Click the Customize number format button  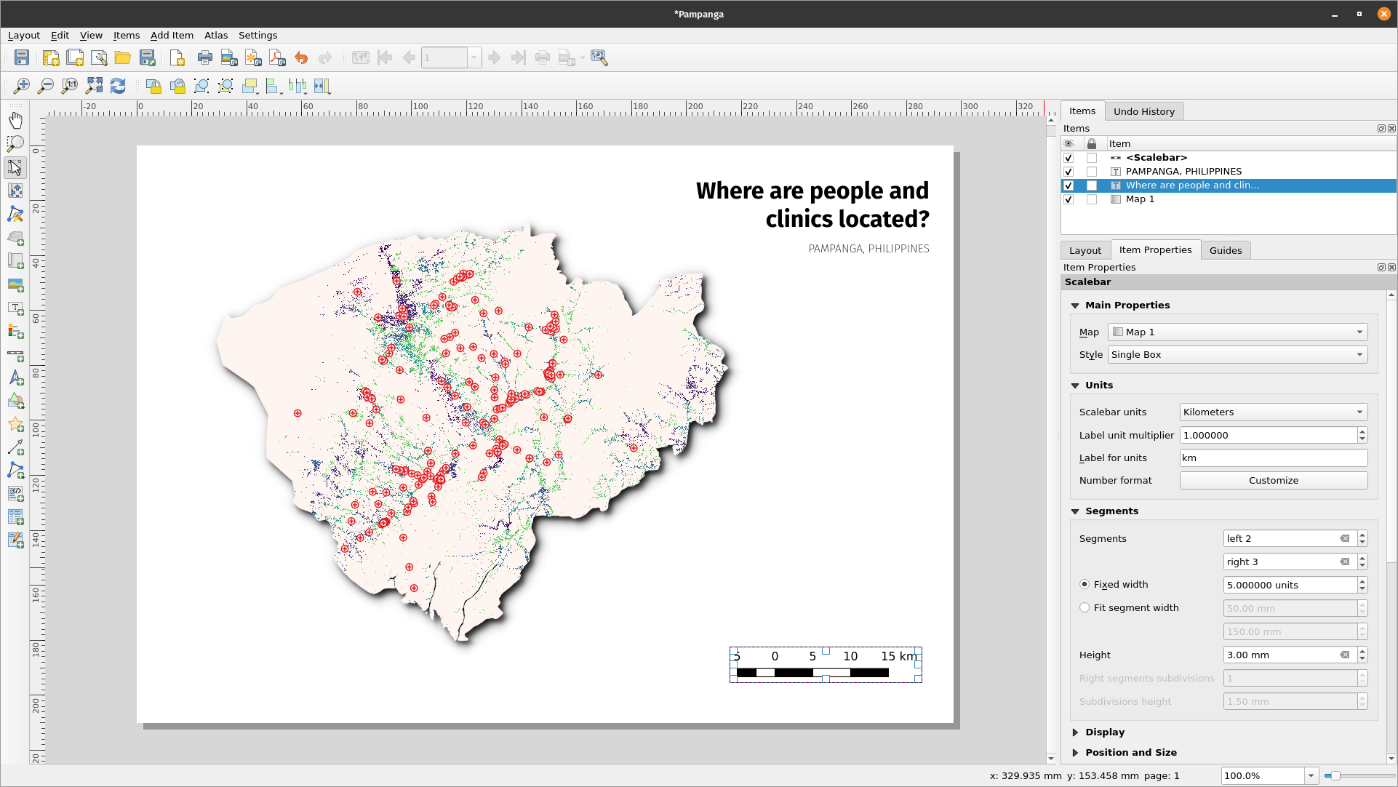click(1273, 480)
